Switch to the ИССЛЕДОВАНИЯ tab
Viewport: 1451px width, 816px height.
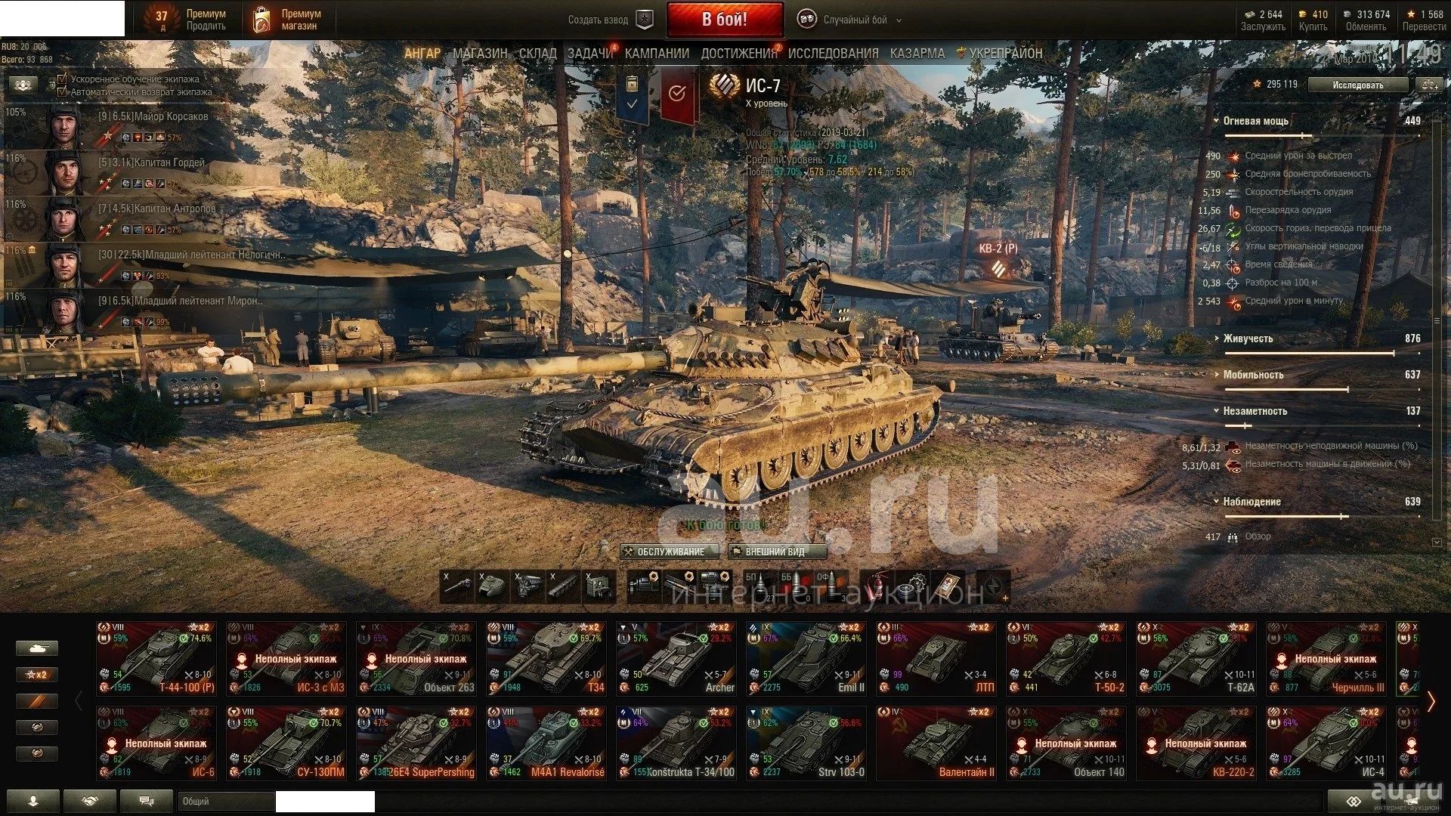(x=833, y=54)
